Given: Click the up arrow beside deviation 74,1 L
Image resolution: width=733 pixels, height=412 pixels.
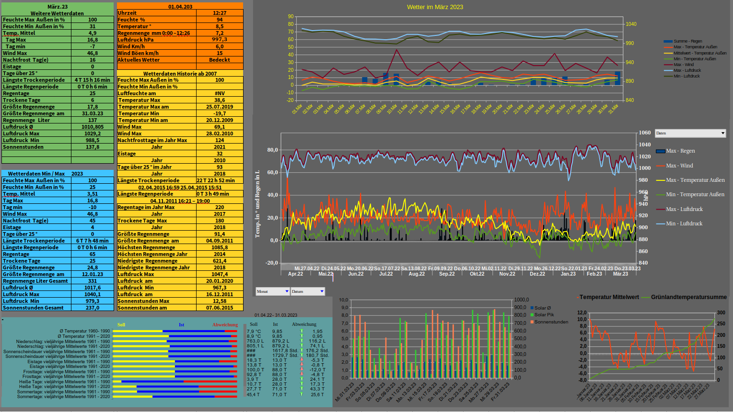Looking at the screenshot, I should tap(302, 345).
